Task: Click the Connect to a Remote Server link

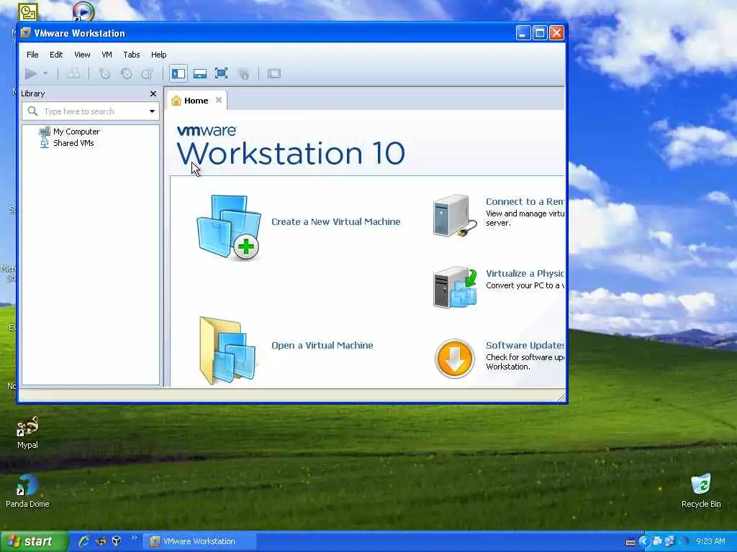Action: pyautogui.click(x=525, y=201)
